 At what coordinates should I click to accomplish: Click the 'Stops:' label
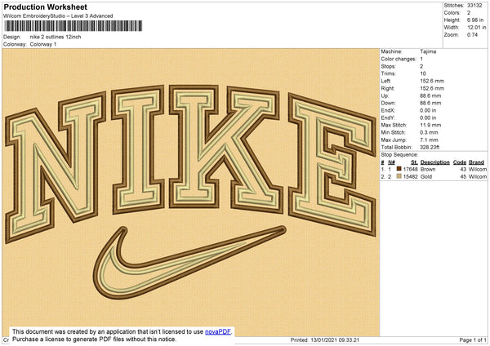[388, 67]
